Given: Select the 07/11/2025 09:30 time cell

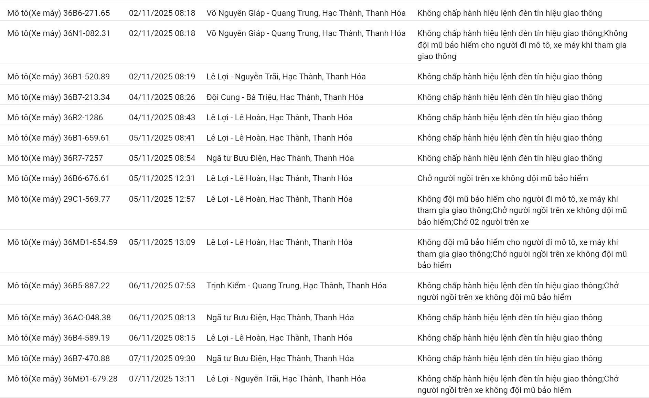Looking at the screenshot, I should click(162, 358).
